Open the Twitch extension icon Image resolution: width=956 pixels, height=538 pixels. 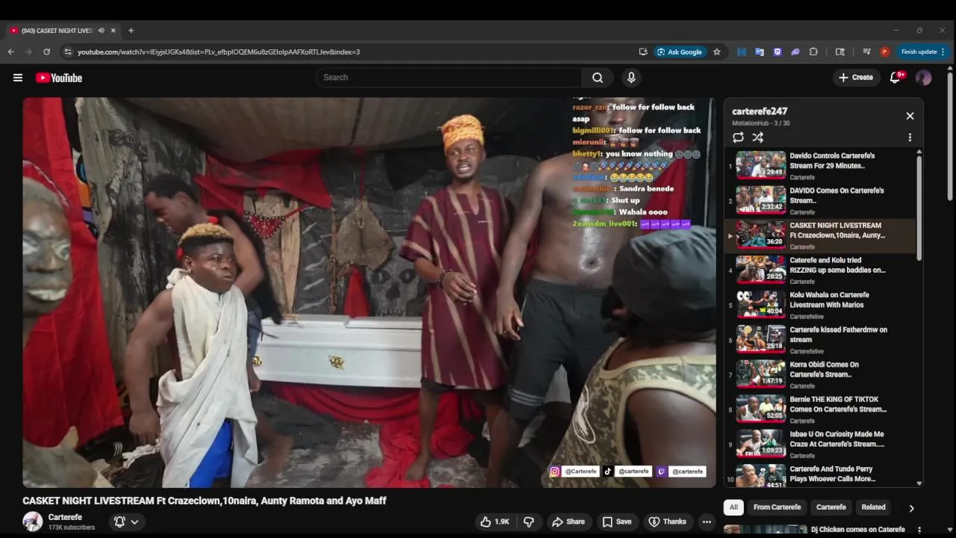(x=777, y=52)
